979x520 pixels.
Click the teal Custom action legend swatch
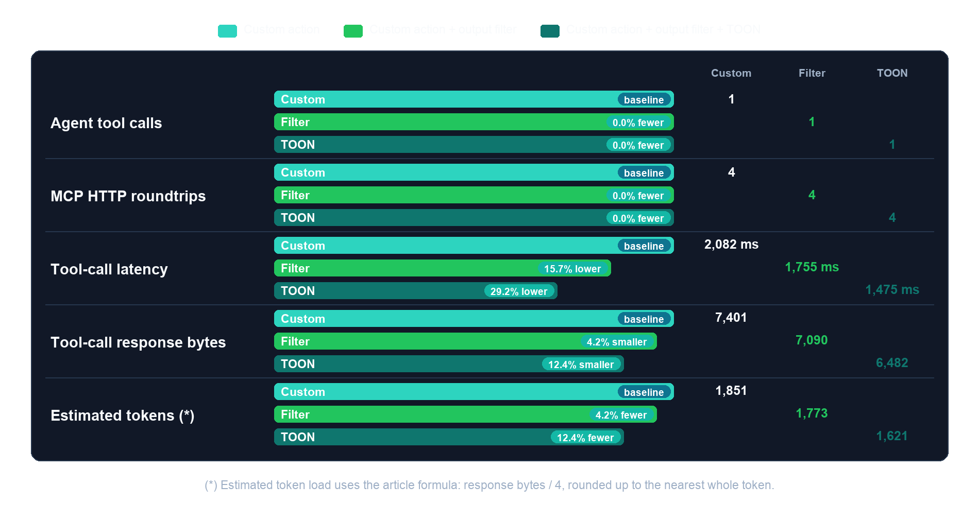[x=227, y=31]
